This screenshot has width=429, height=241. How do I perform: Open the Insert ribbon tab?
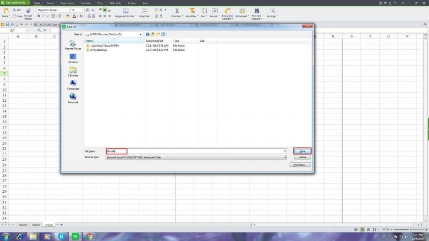click(50, 3)
